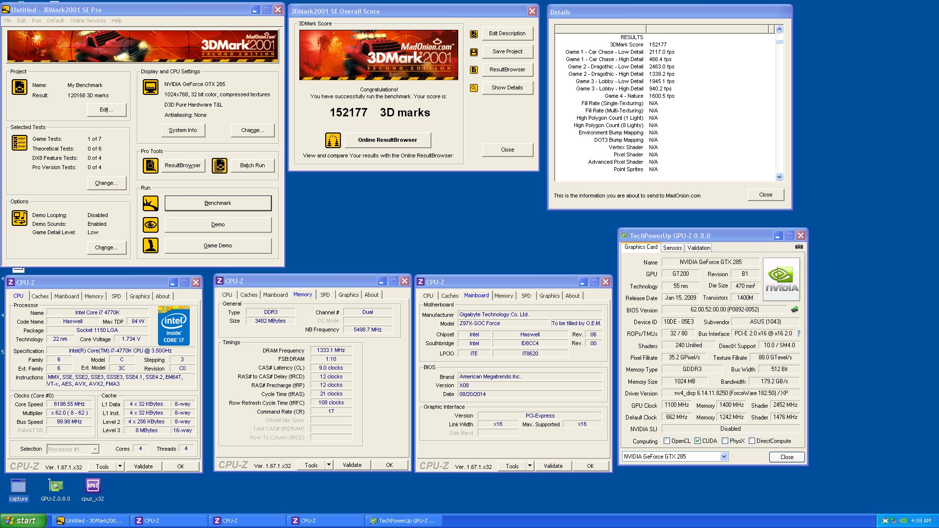The image size is (939, 528).
Task: Switch to the Sensors tab in GPU-Z
Action: click(672, 248)
